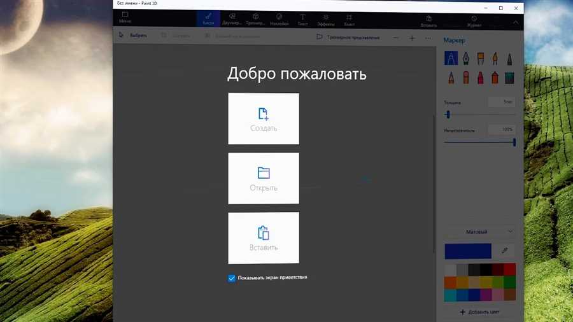
Task: Click the Толщина thickness slider handle
Action: pyautogui.click(x=448, y=115)
